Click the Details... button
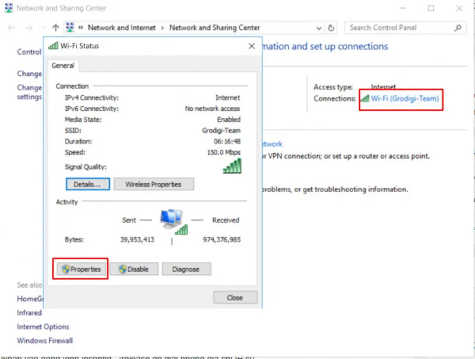This screenshot has width=475, height=359. click(87, 184)
